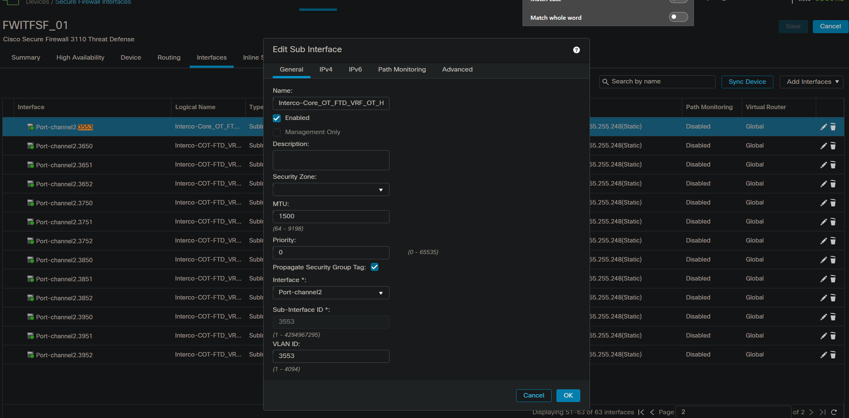Edit Port-channel2.3751 using its pencil icon
Screen dimensions: 849x418
coord(824,222)
